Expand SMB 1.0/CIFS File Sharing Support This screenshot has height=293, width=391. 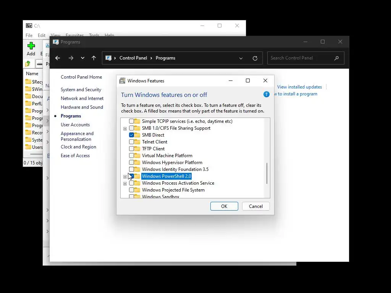[x=125, y=129]
